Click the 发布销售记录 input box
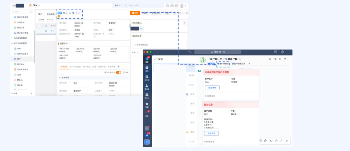350x151 pixels. click(159, 45)
